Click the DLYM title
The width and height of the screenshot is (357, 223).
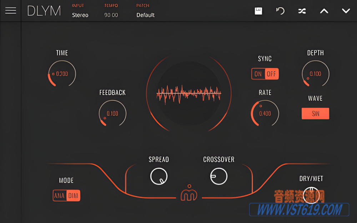point(44,11)
